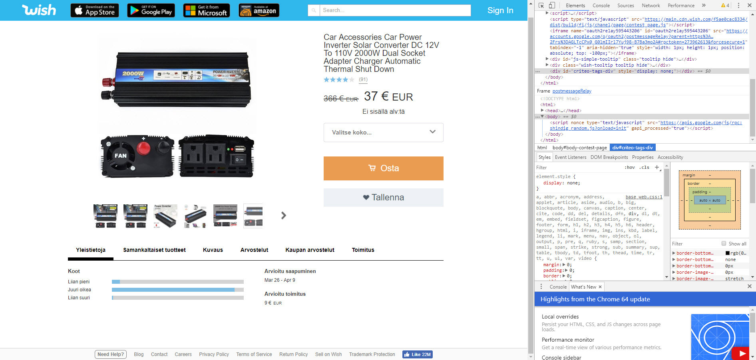Viewport: 756px width, 360px height.
Task: Open the Download on the App Store badge
Action: [95, 10]
